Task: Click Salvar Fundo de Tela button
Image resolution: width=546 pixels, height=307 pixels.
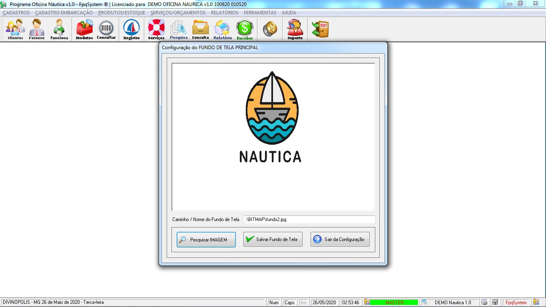Action: (273, 239)
